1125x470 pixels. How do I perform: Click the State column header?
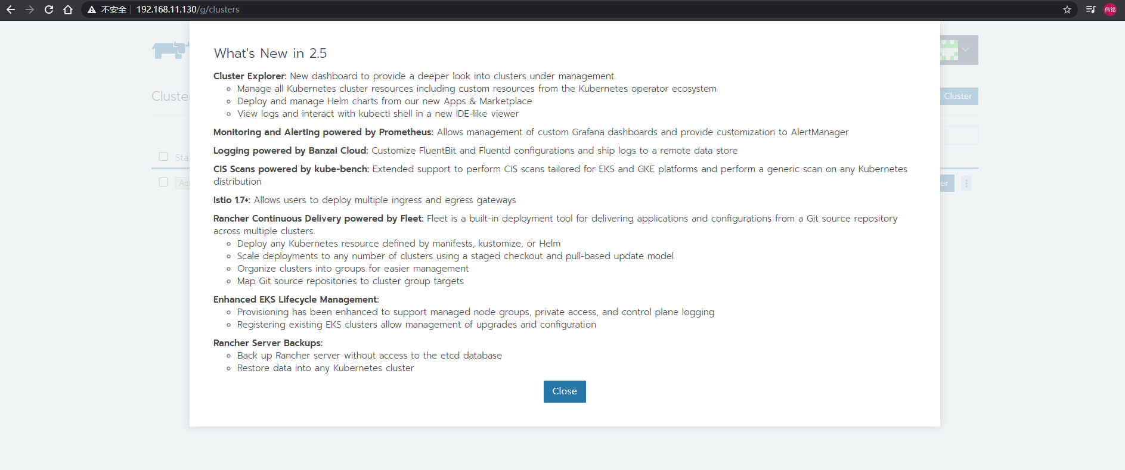(182, 157)
